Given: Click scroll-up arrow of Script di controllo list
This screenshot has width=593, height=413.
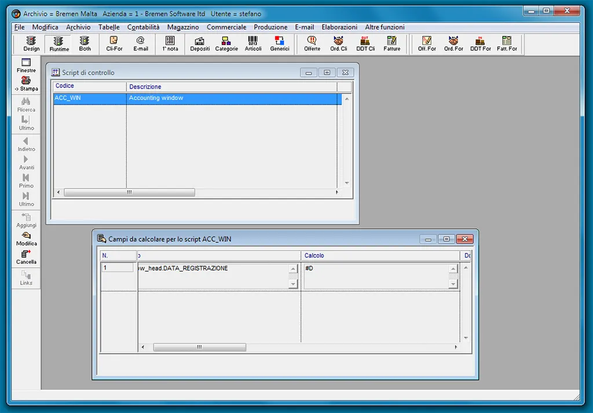Looking at the screenshot, I should click(x=347, y=98).
